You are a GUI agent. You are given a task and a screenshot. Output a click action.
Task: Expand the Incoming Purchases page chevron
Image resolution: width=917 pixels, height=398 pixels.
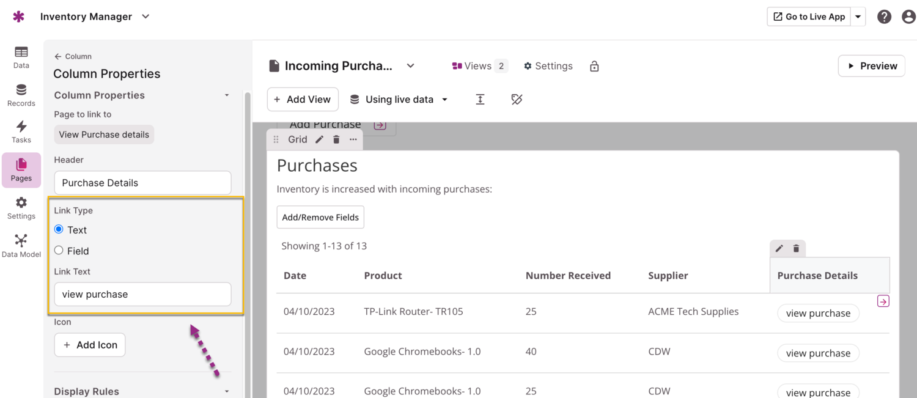[x=411, y=66]
